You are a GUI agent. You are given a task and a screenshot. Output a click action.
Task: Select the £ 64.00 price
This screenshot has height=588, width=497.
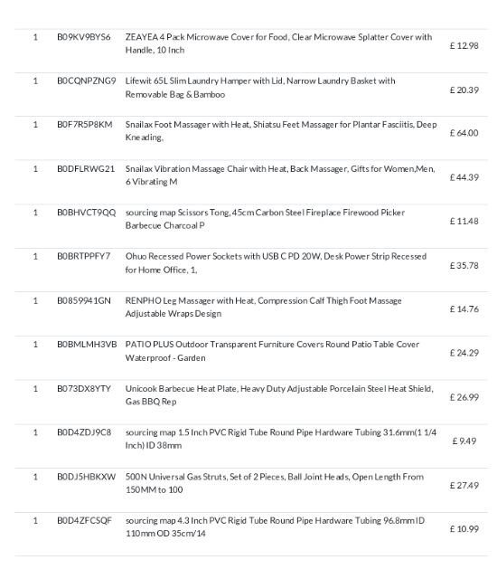tap(464, 133)
